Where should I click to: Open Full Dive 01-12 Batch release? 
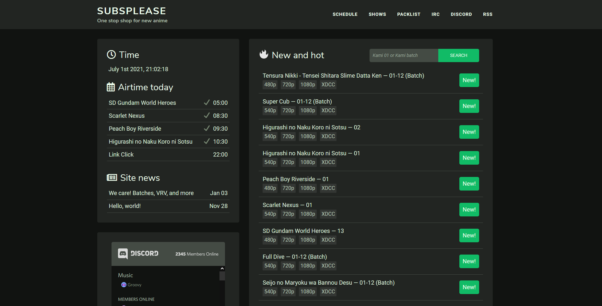coord(295,257)
